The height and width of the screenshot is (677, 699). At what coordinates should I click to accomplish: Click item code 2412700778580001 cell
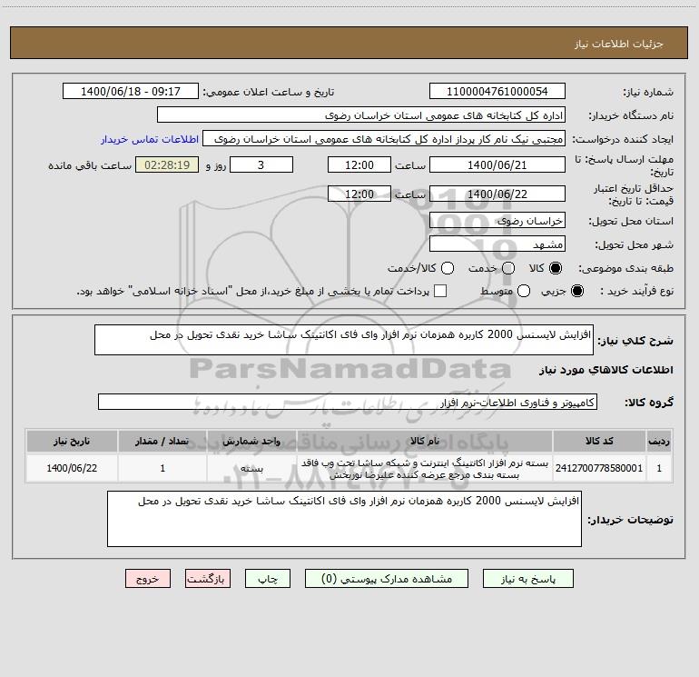pyautogui.click(x=599, y=468)
